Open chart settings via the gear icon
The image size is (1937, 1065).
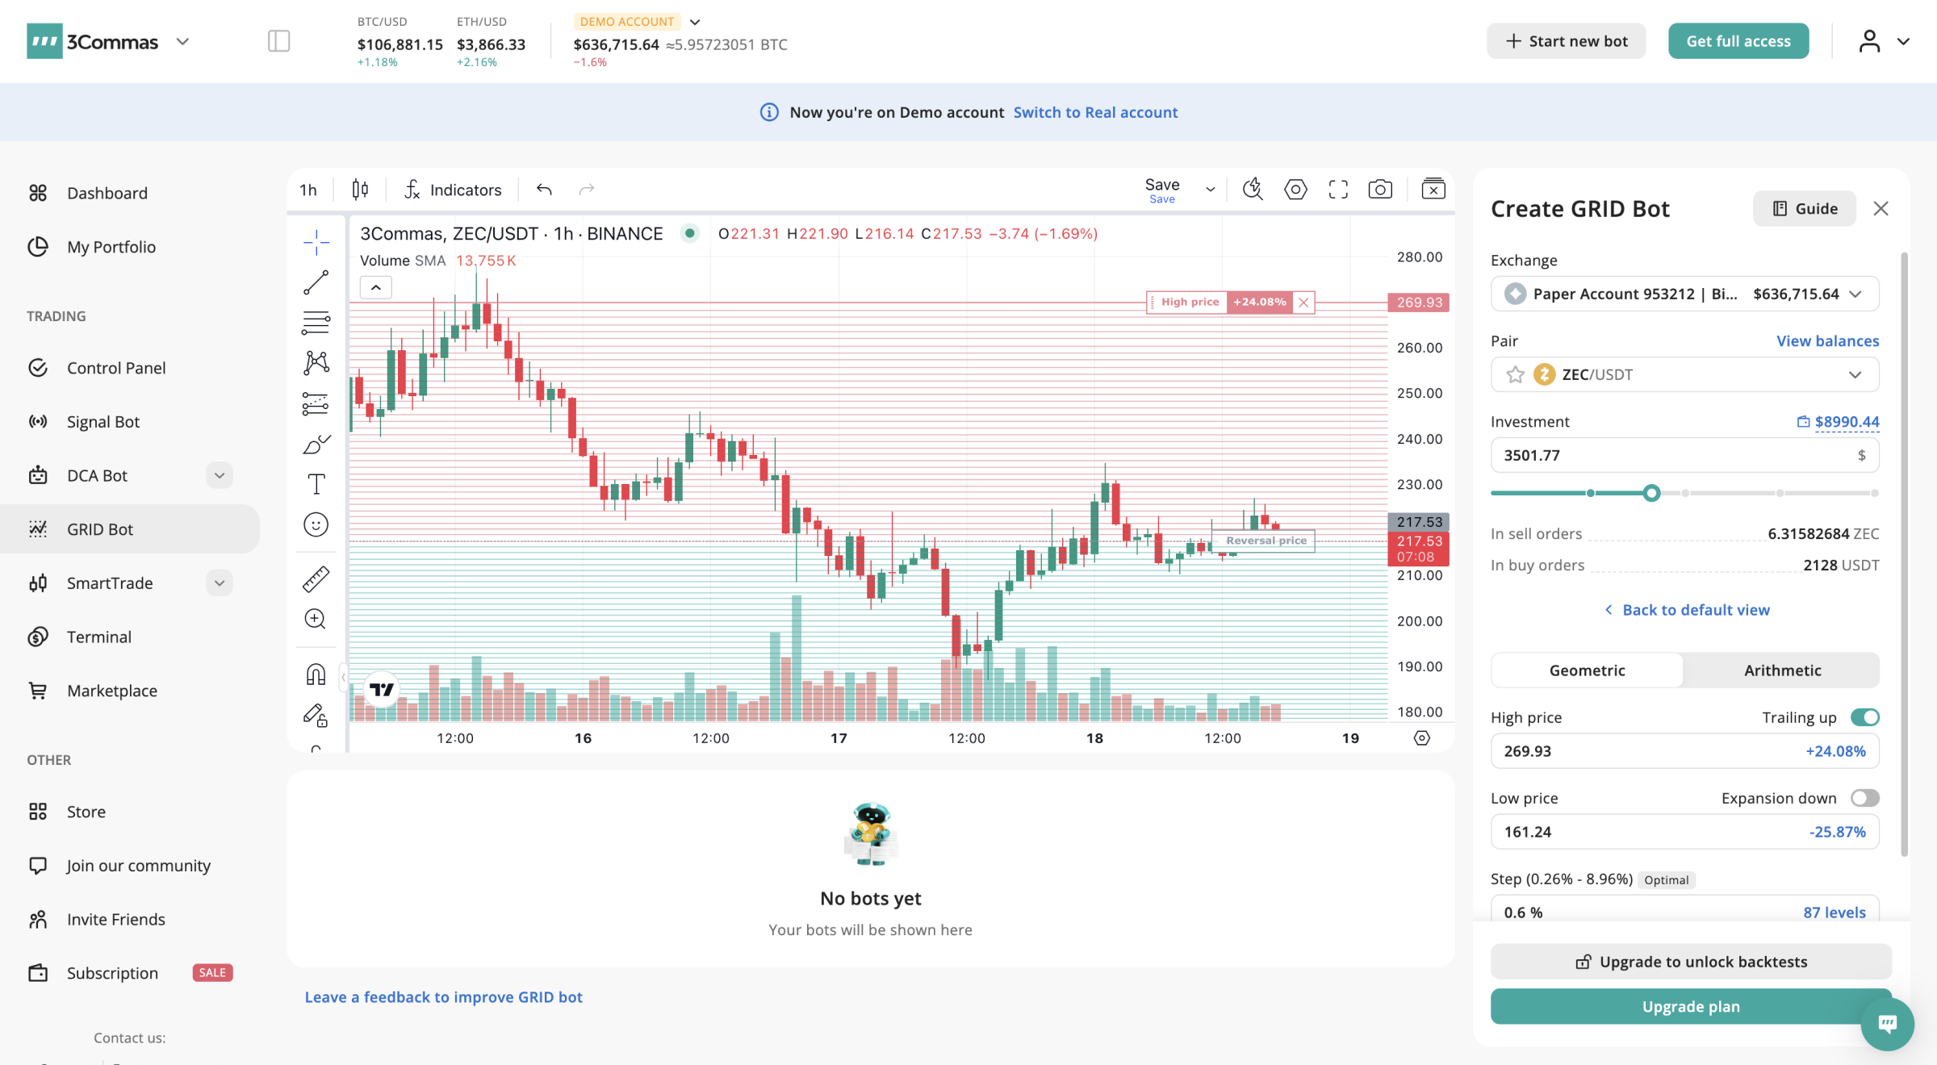pyautogui.click(x=1295, y=189)
